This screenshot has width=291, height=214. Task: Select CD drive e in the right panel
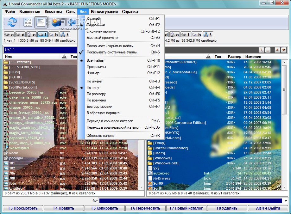coord(174,34)
